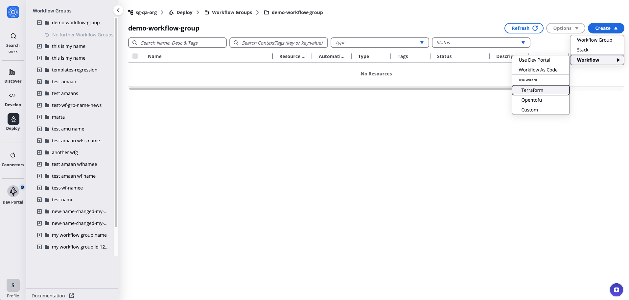
Task: Open the Documentation link
Action: pyautogui.click(x=48, y=295)
